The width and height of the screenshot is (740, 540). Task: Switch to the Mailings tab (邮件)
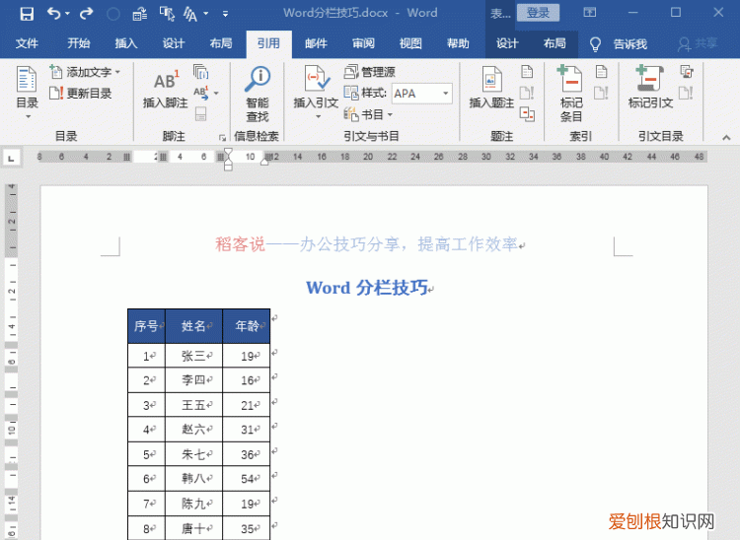pyautogui.click(x=316, y=43)
